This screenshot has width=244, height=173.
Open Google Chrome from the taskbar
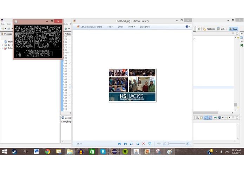[x=48, y=152]
